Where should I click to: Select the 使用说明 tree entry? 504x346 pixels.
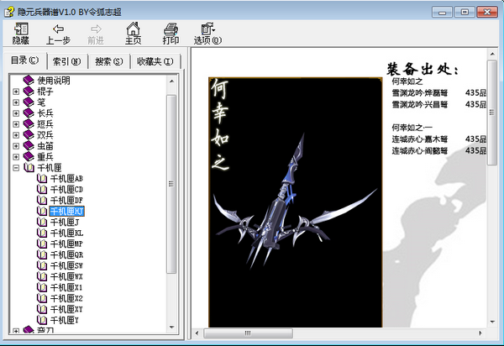[x=54, y=81]
